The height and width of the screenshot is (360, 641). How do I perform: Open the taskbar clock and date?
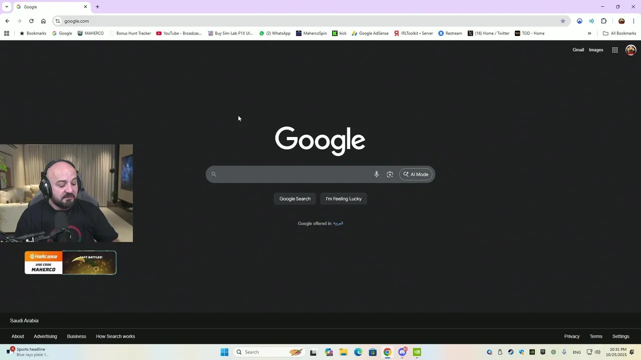[616, 352]
